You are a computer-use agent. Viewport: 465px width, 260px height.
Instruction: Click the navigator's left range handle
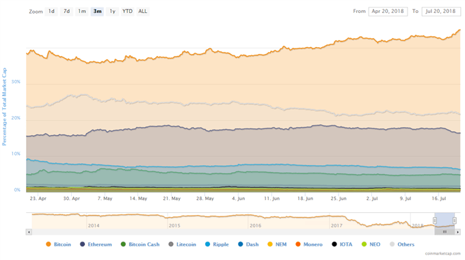point(435,220)
